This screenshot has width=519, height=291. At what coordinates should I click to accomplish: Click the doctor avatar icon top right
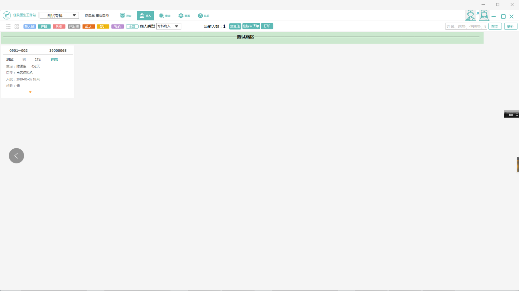coord(471,15)
